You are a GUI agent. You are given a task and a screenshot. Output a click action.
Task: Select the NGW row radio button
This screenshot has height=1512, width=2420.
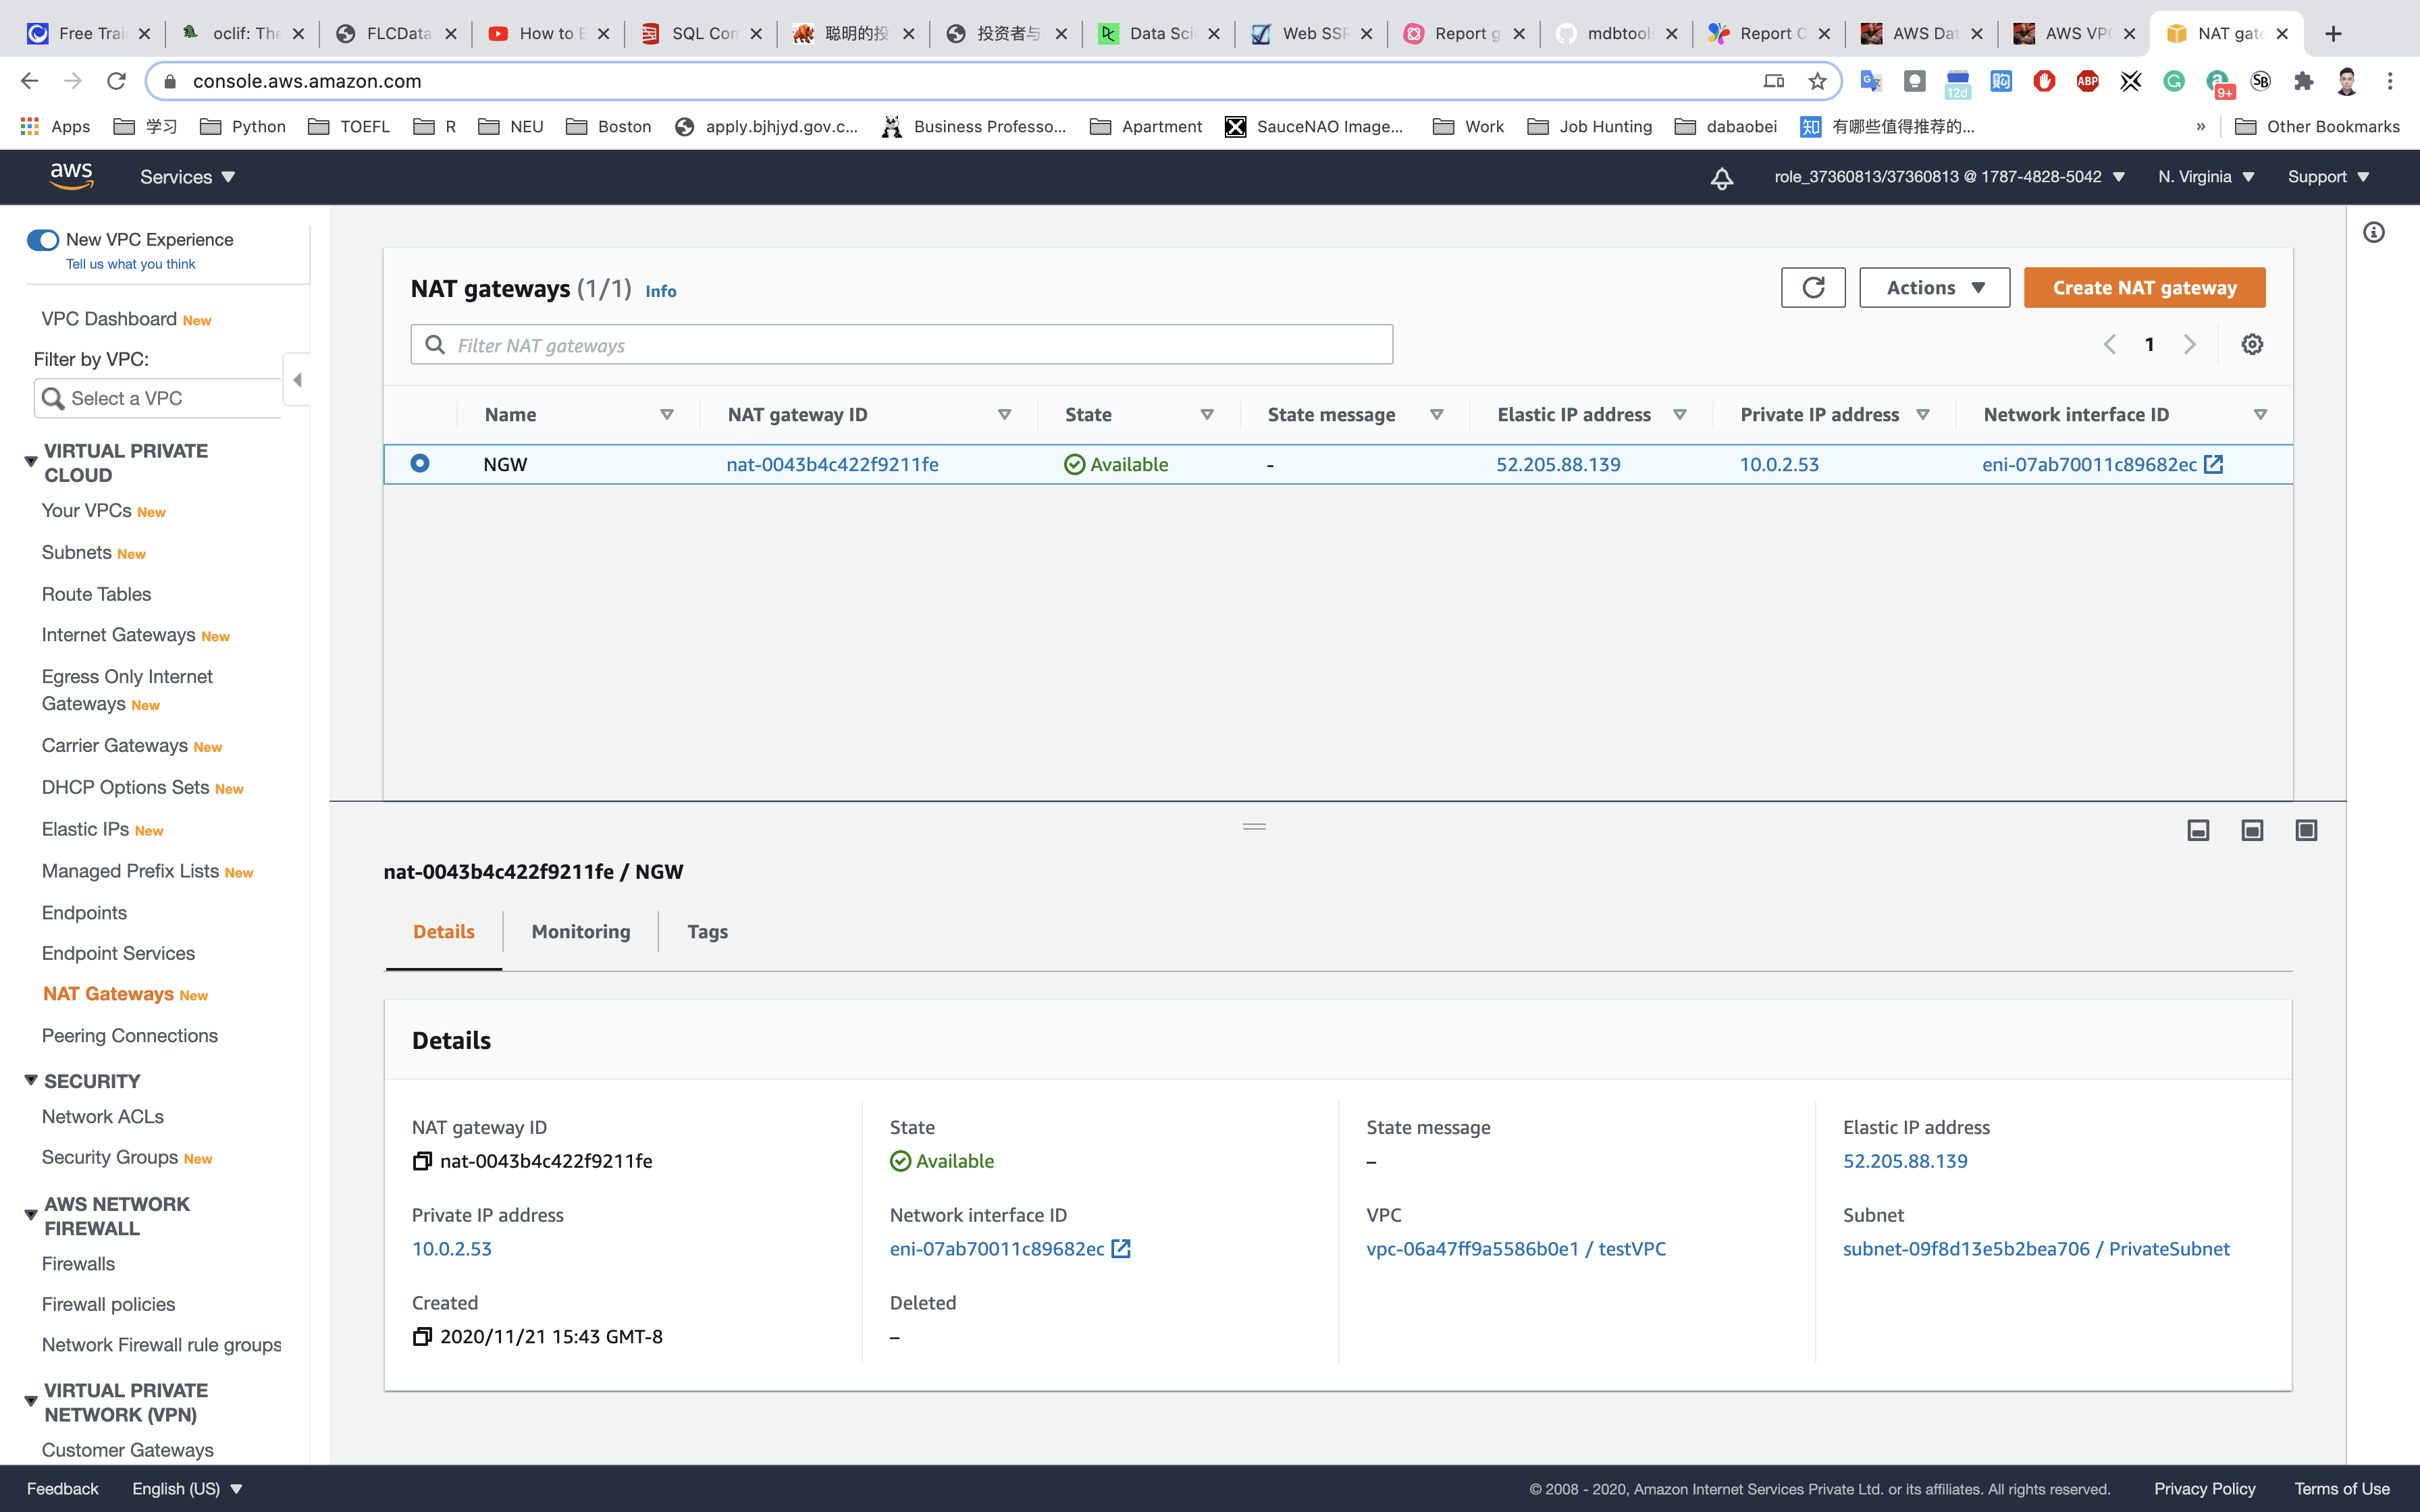pyautogui.click(x=420, y=463)
